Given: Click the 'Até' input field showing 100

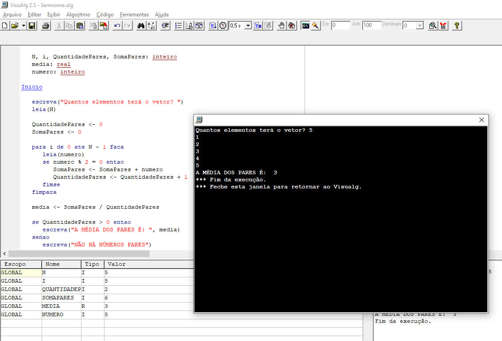Looking at the screenshot, I should point(372,25).
